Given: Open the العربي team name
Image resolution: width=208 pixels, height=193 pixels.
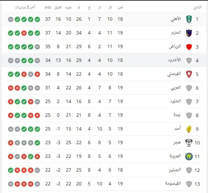Looking at the screenshot, I should [175, 88].
